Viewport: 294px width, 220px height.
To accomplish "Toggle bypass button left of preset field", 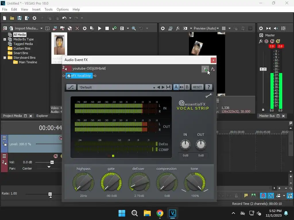I will click(x=71, y=87).
